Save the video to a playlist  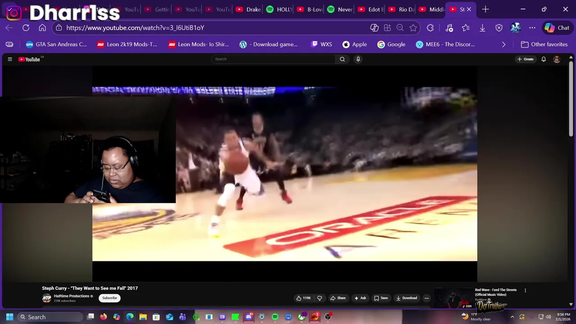point(381,298)
